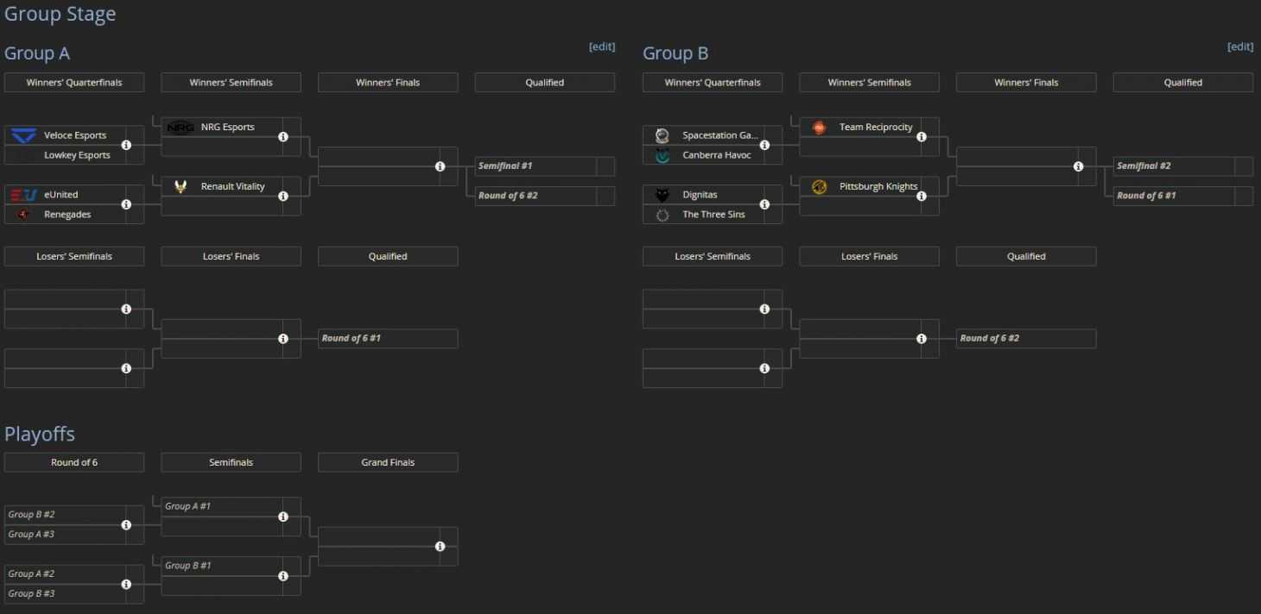This screenshot has height=614, width=1261.
Task: Open match info for Spacestation vs Canberra Havoc
Action: point(764,145)
